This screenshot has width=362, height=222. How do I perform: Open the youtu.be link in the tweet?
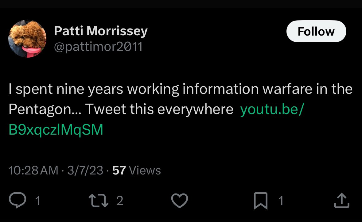point(272,109)
